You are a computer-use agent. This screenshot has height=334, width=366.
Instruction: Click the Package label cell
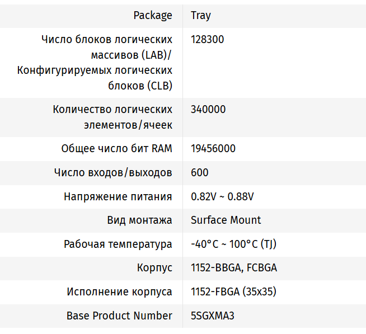coord(152,16)
